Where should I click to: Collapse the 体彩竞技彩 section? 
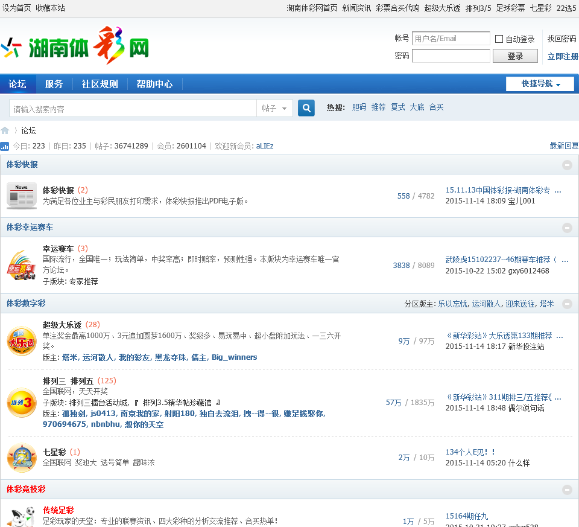[567, 490]
